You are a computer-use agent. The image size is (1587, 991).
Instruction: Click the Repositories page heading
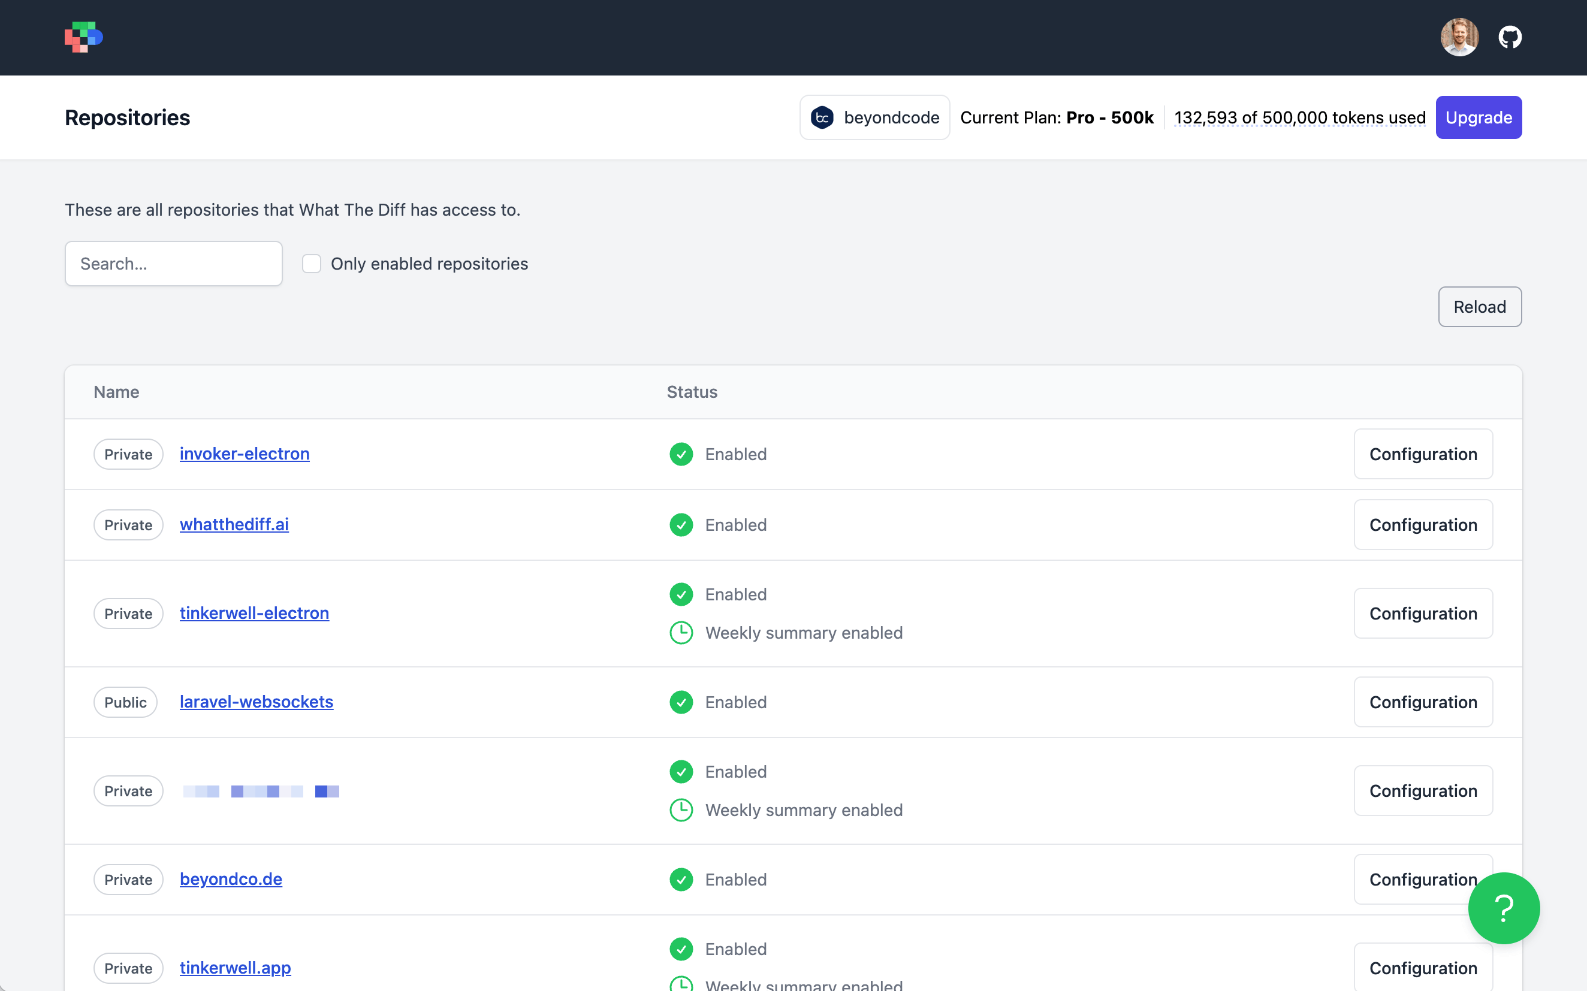[127, 117]
